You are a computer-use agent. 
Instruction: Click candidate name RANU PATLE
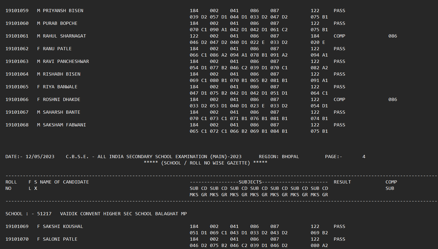click(57, 49)
